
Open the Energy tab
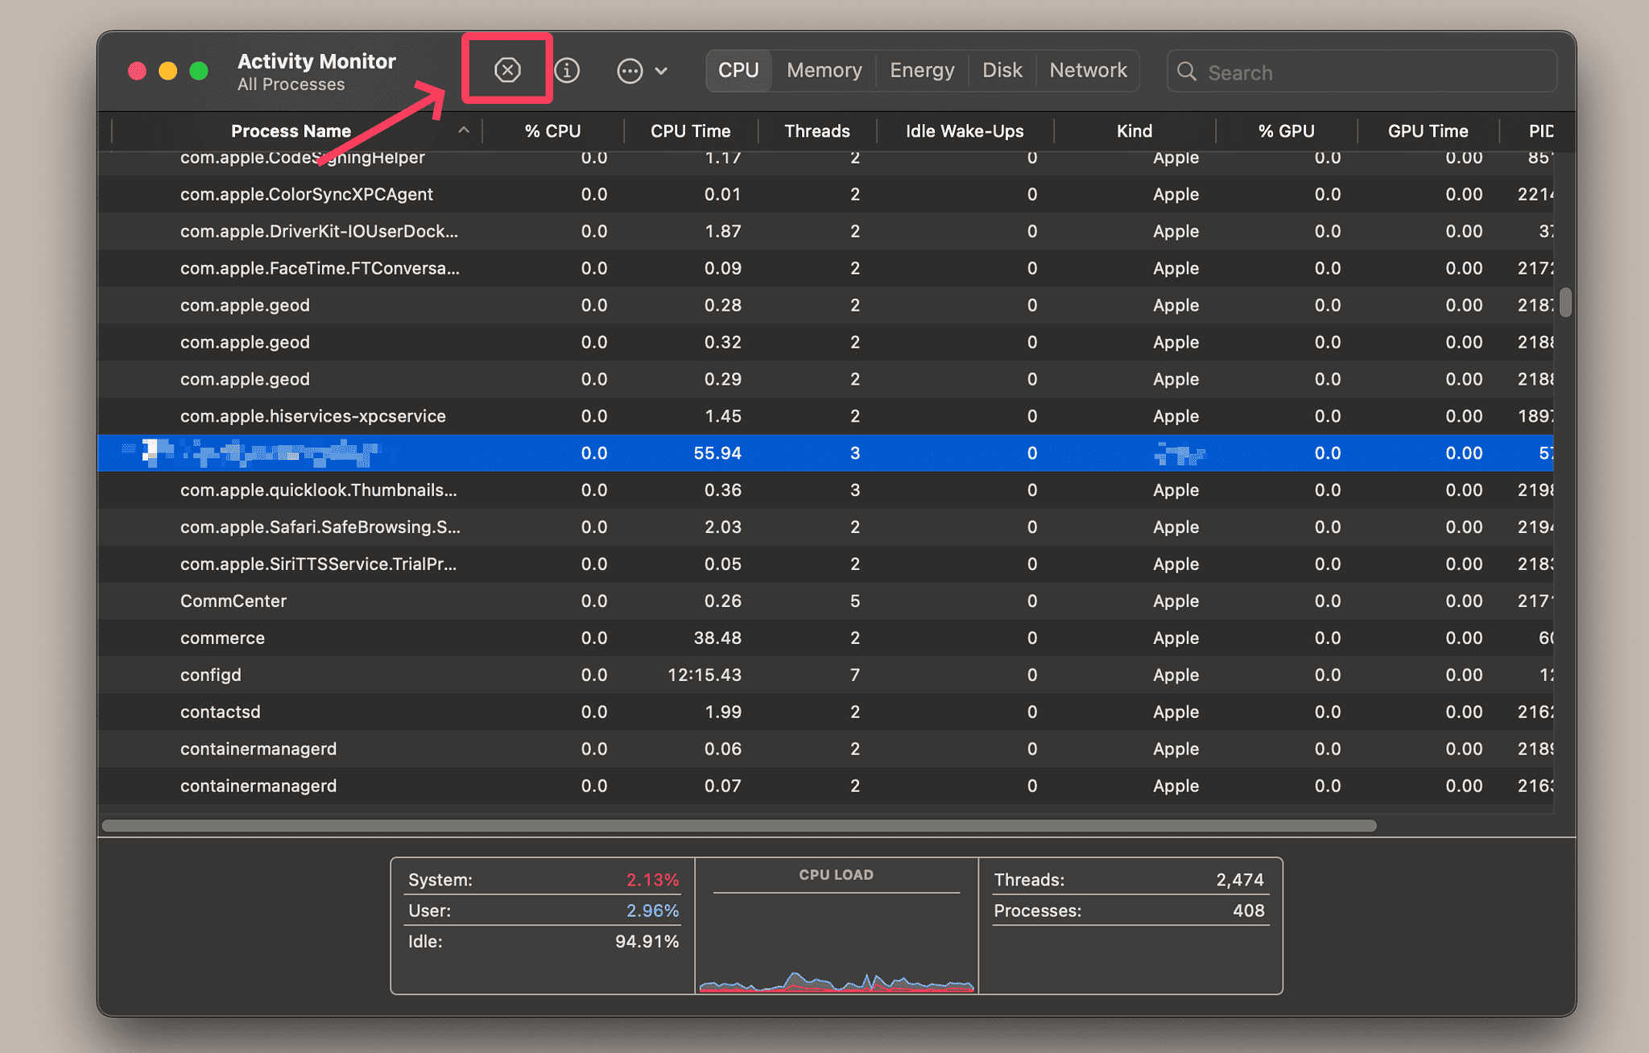point(921,70)
